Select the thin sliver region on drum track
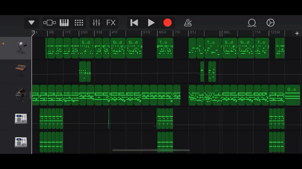302x169 pixels. [x=109, y=118]
